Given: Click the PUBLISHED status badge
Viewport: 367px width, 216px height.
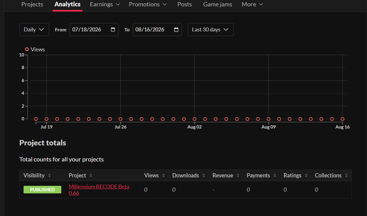Looking at the screenshot, I should click(42, 190).
